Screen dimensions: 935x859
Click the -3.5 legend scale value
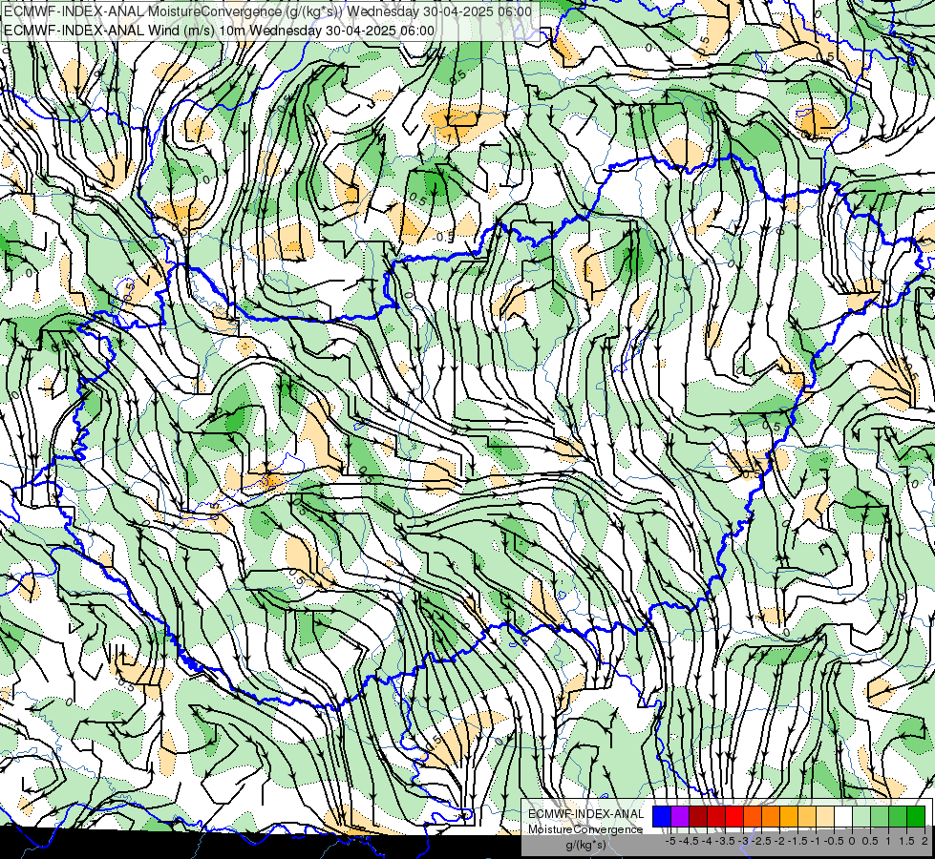(725, 841)
